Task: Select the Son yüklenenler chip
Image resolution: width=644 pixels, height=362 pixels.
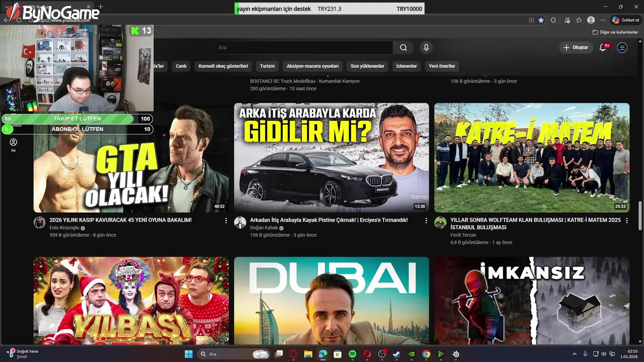Action: 367,66
